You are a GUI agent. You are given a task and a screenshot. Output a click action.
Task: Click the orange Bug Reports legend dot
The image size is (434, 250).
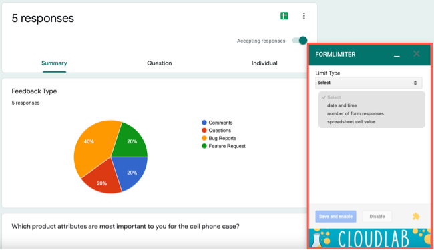pyautogui.click(x=204, y=138)
